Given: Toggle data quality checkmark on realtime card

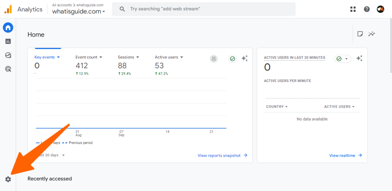Looking at the screenshot, I should (x=342, y=59).
